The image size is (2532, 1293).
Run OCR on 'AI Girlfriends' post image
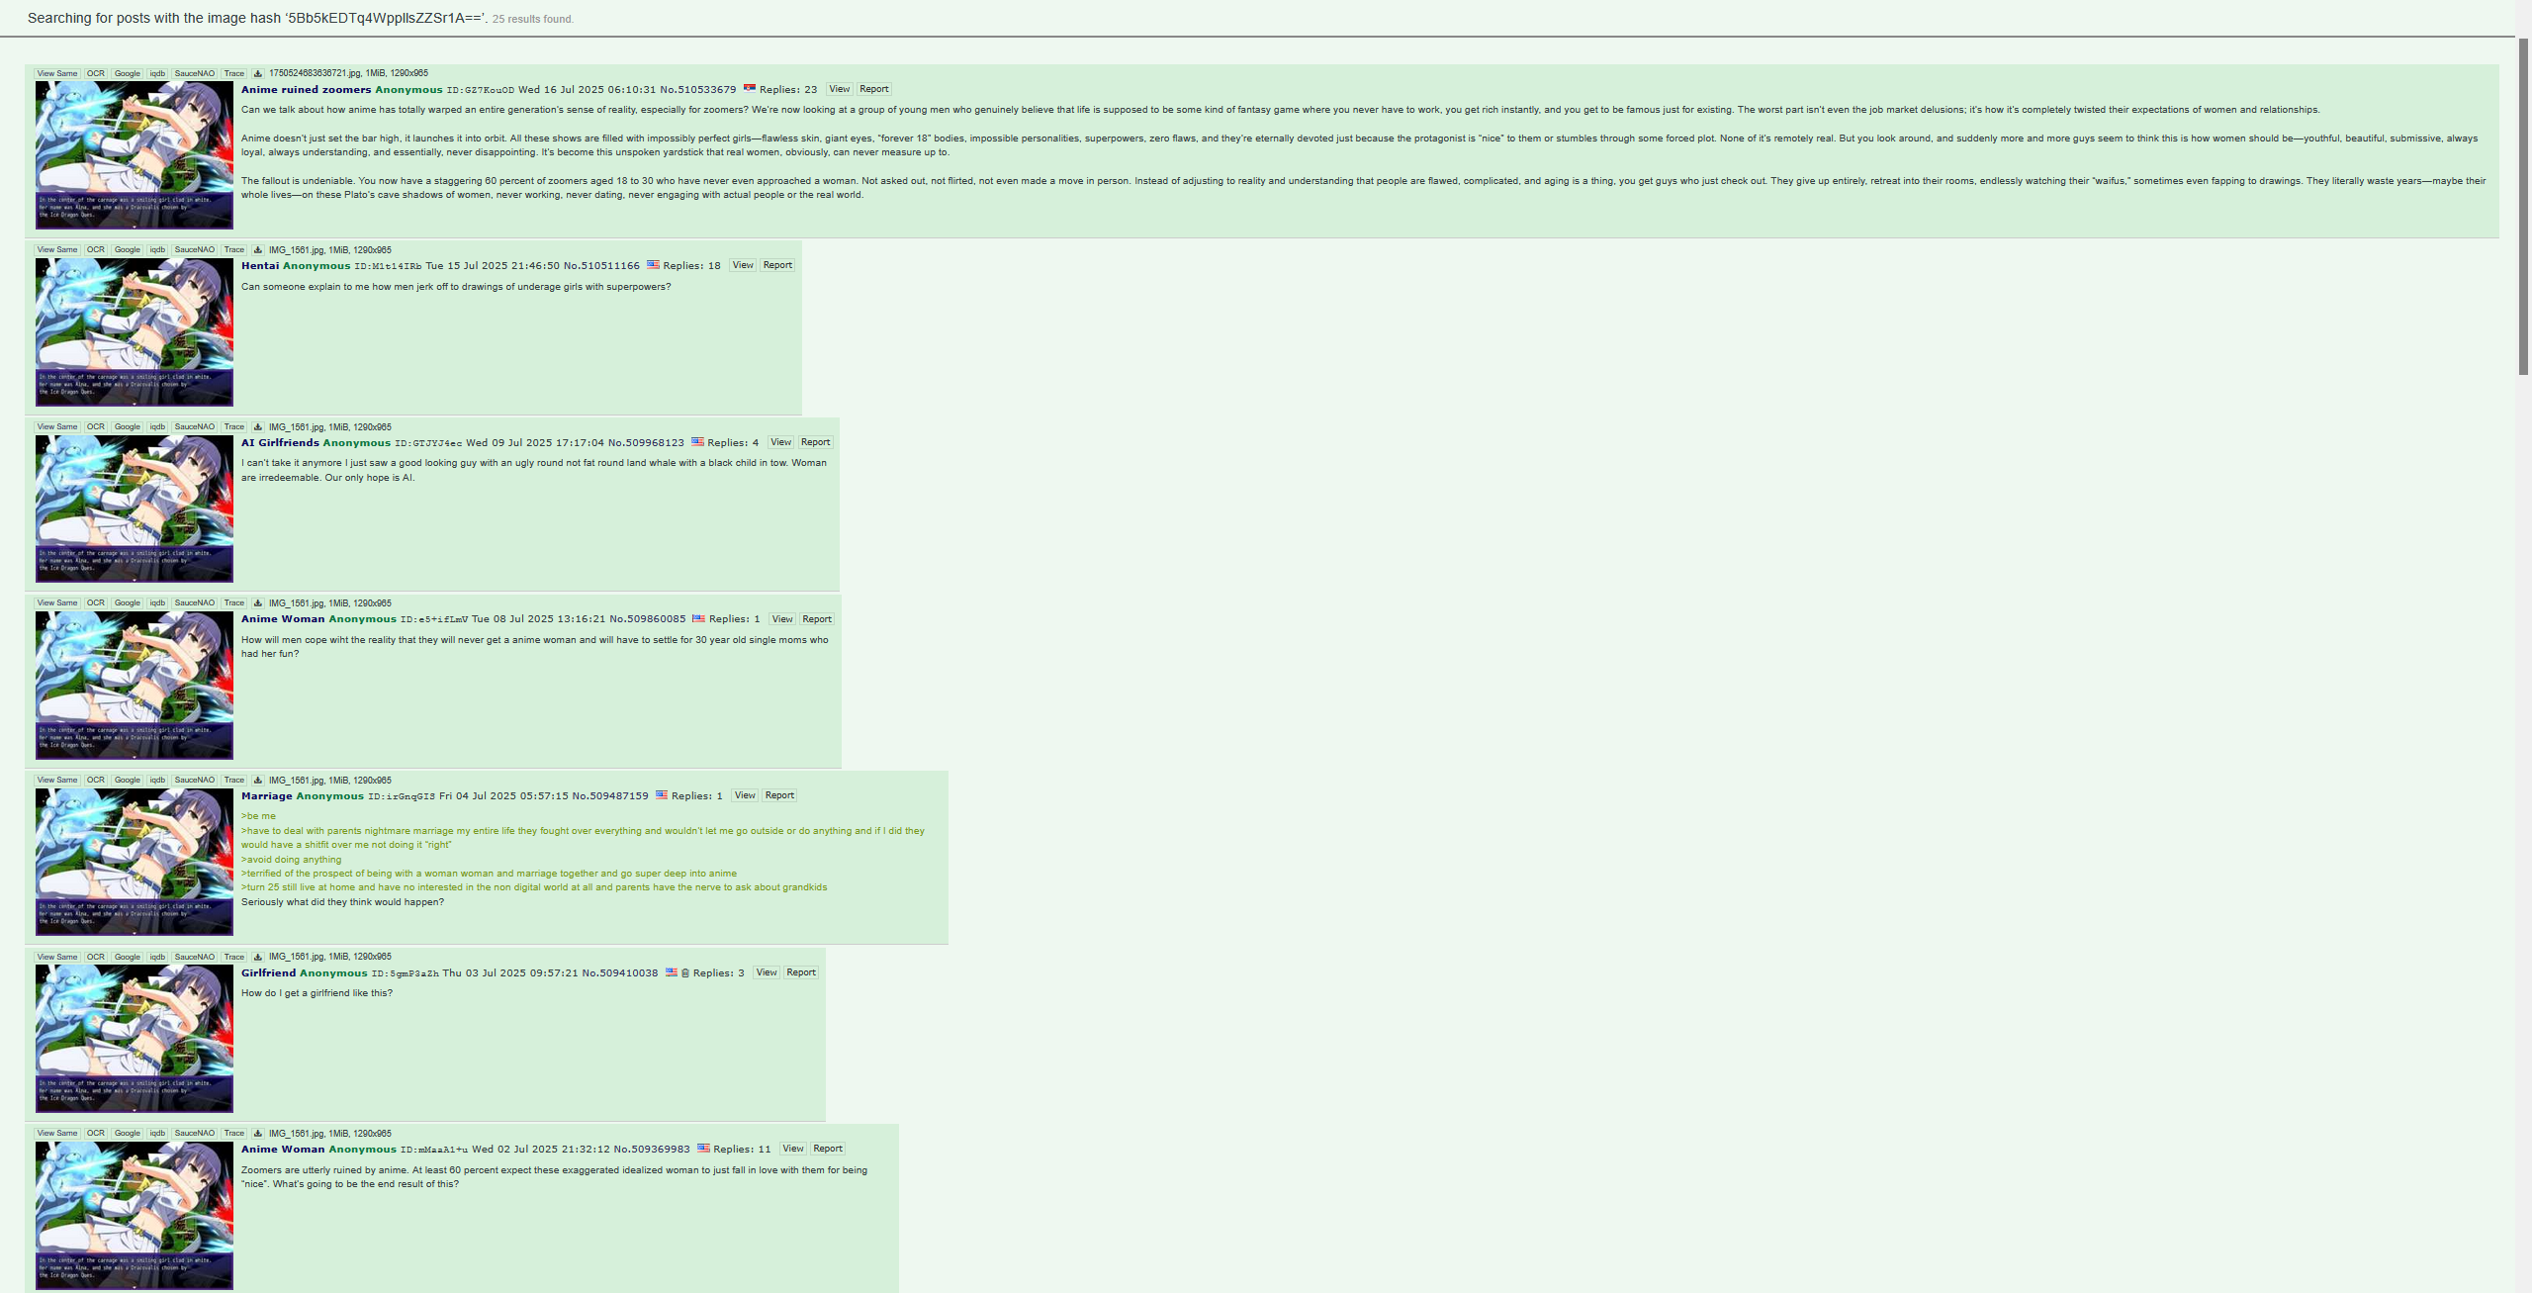(x=95, y=427)
